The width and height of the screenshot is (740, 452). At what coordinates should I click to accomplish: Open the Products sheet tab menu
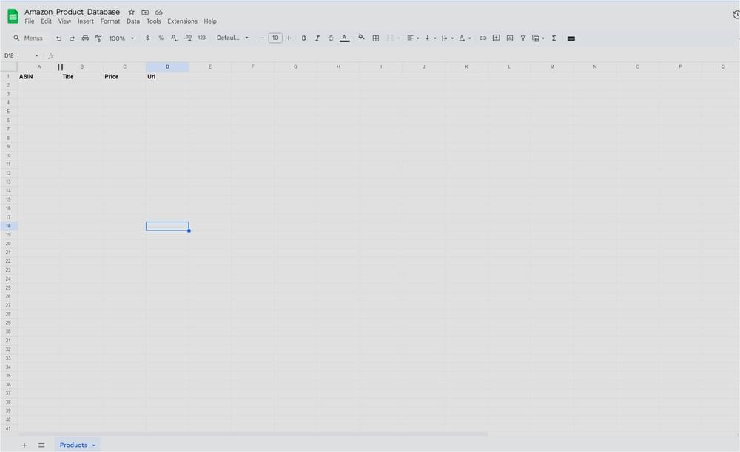coord(92,445)
